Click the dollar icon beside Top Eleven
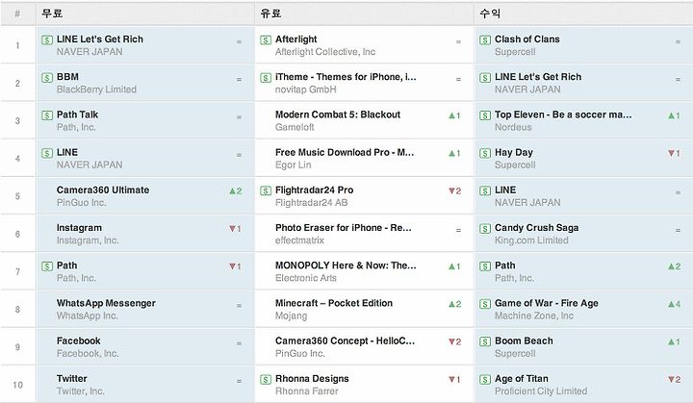The width and height of the screenshot is (693, 403). (x=485, y=115)
